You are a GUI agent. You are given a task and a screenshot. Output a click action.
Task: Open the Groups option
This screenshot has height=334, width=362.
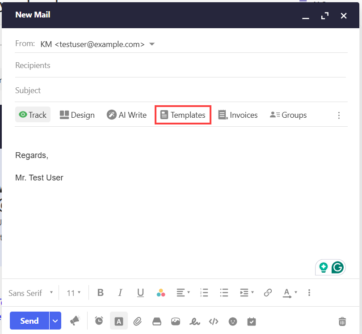[288, 115]
